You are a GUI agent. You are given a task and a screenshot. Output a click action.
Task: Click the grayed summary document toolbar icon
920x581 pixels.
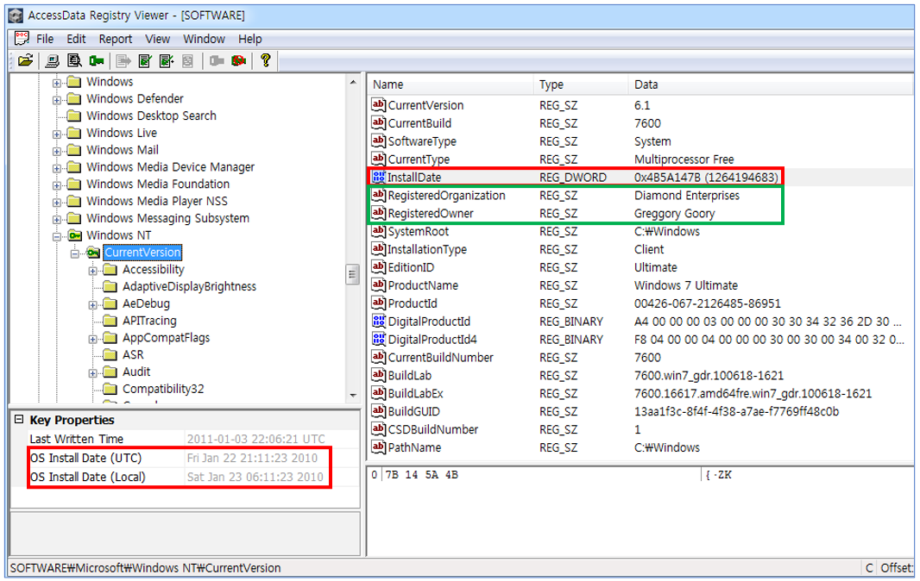[x=188, y=60]
